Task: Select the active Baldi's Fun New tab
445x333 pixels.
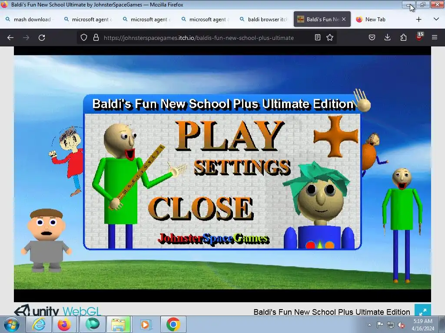Action: tap(322, 19)
